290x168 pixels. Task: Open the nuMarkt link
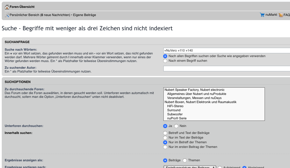click(271, 15)
